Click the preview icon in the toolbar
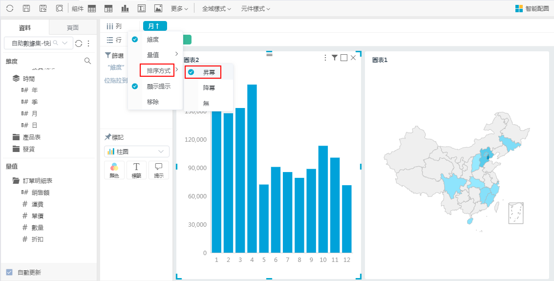The height and width of the screenshot is (281, 554). pos(59,8)
